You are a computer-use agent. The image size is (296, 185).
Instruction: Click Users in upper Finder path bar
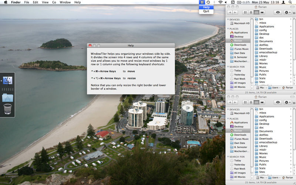(x=273, y=88)
